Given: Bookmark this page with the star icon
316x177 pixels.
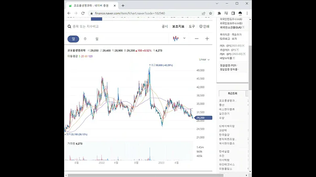Looking at the screenshot, I should [x=211, y=13].
